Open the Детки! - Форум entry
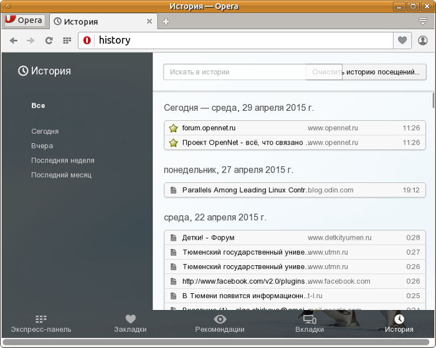 pos(295,238)
